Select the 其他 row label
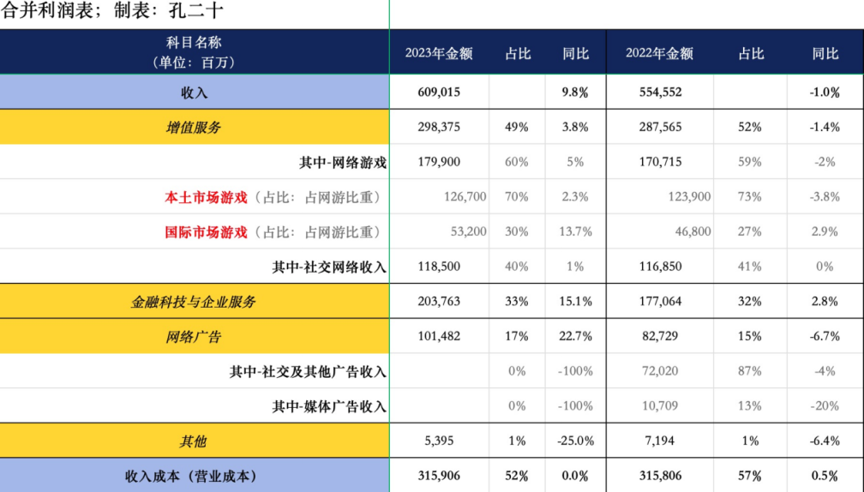This screenshot has height=492, width=864. [x=194, y=441]
